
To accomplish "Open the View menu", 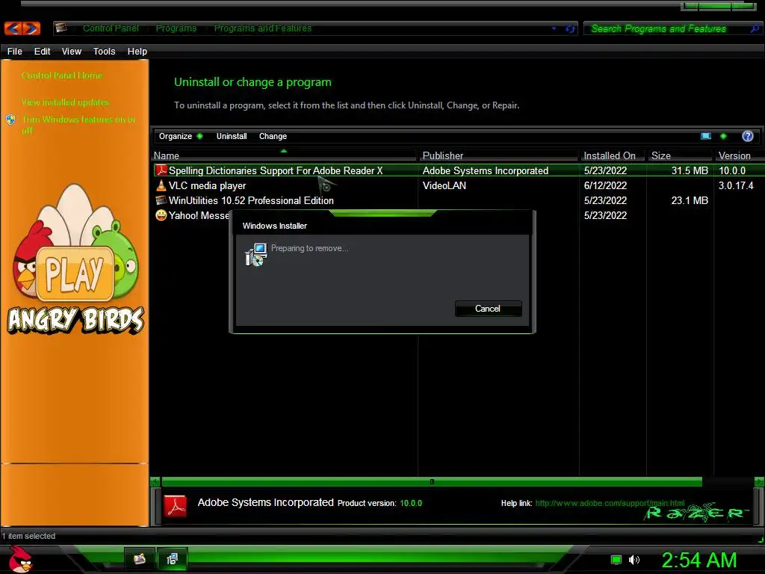I will (71, 52).
